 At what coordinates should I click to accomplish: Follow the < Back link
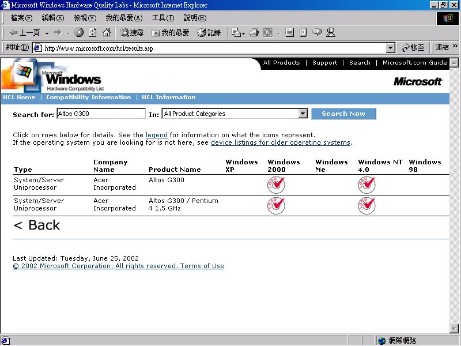tap(37, 225)
